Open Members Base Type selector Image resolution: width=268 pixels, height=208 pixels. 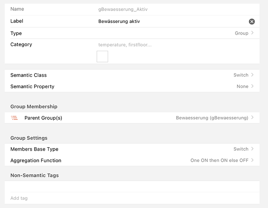point(132,149)
